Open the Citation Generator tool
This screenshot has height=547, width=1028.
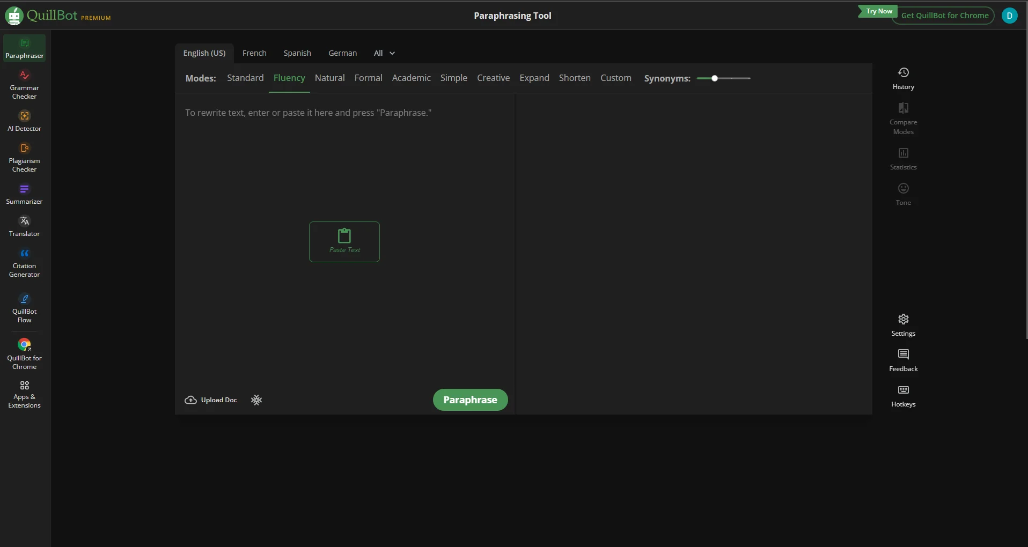pos(25,263)
